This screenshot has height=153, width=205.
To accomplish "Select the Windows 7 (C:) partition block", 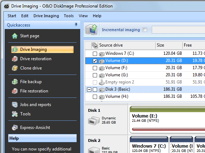I will [x=149, y=144].
